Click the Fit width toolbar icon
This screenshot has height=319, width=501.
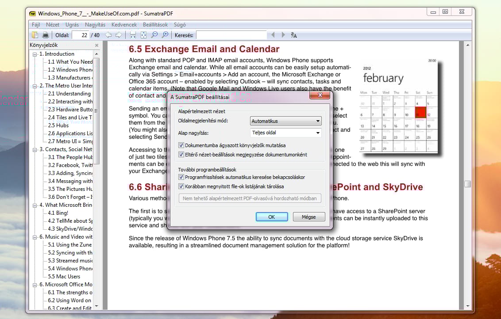[x=133, y=35]
